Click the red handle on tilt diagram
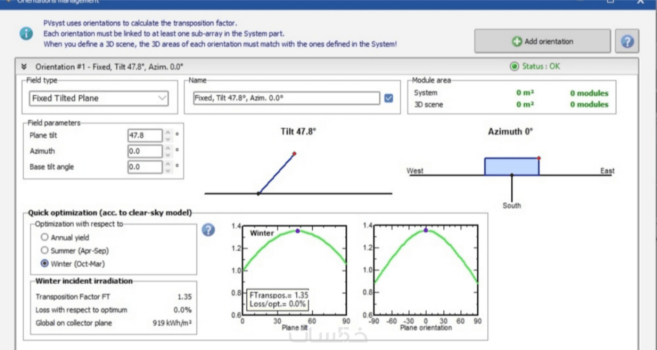This screenshot has height=350, width=657. coord(294,154)
